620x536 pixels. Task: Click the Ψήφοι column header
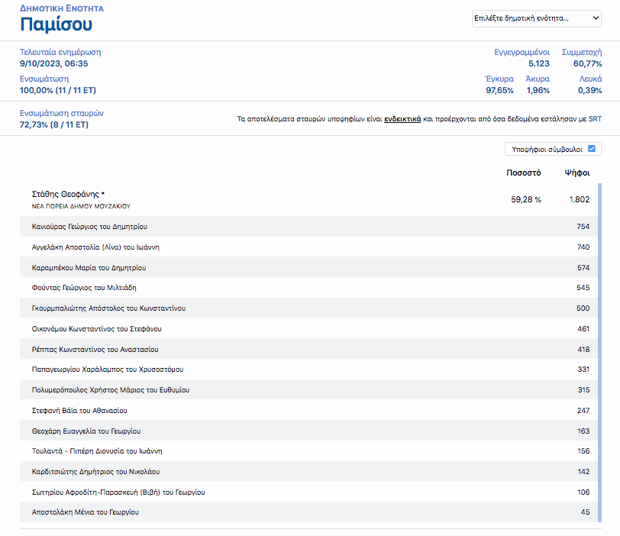(x=576, y=173)
